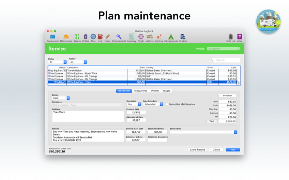Enable the Preventive Maintenance checkbox
The width and height of the screenshot is (289, 180).
point(167,104)
